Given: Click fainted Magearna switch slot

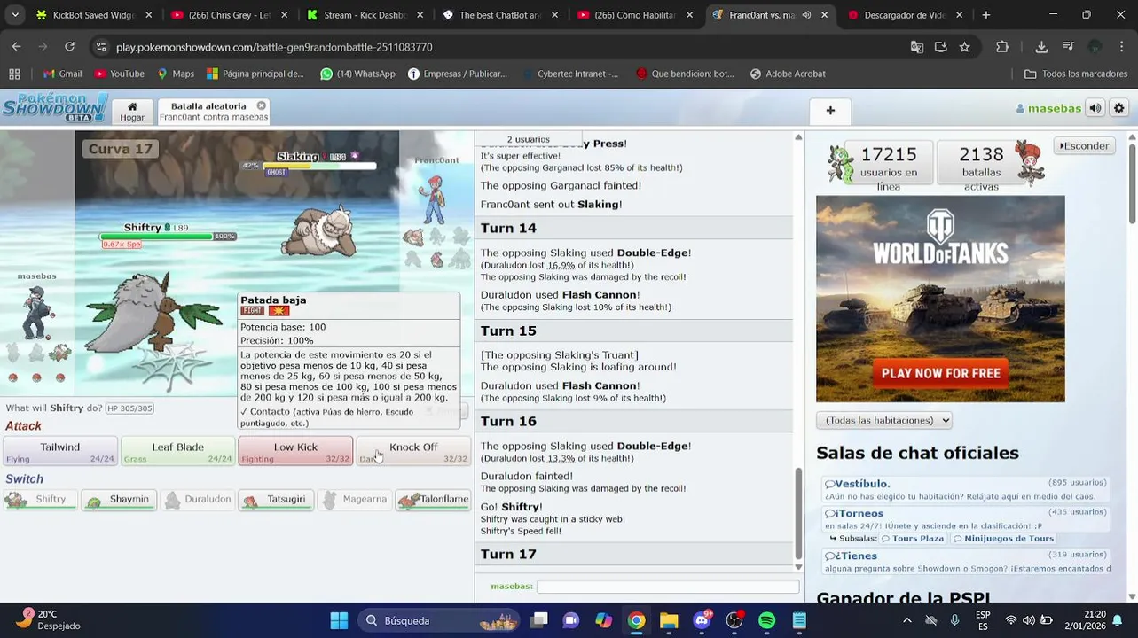Looking at the screenshot, I should [x=355, y=500].
